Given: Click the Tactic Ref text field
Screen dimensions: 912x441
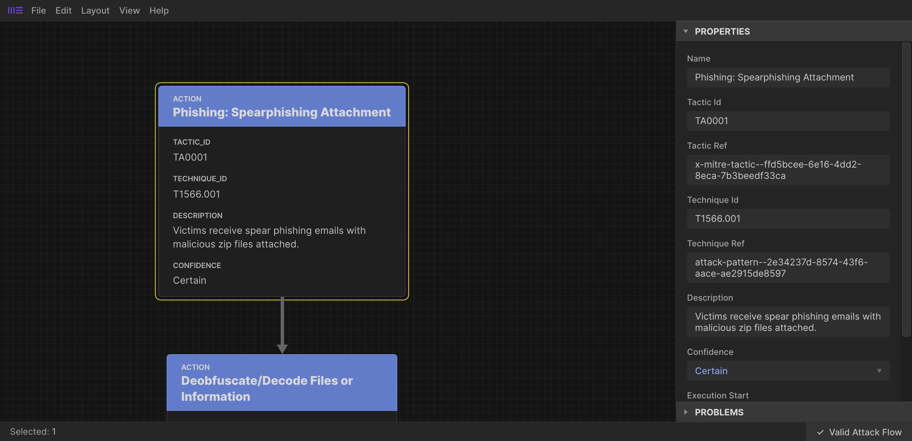Looking at the screenshot, I should point(788,170).
